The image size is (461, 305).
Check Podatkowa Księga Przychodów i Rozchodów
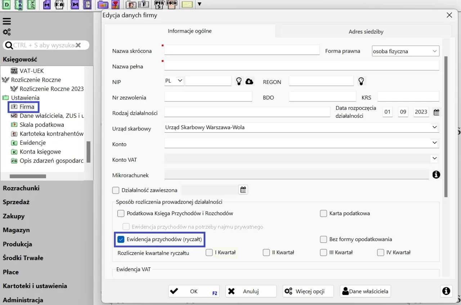[x=121, y=213]
